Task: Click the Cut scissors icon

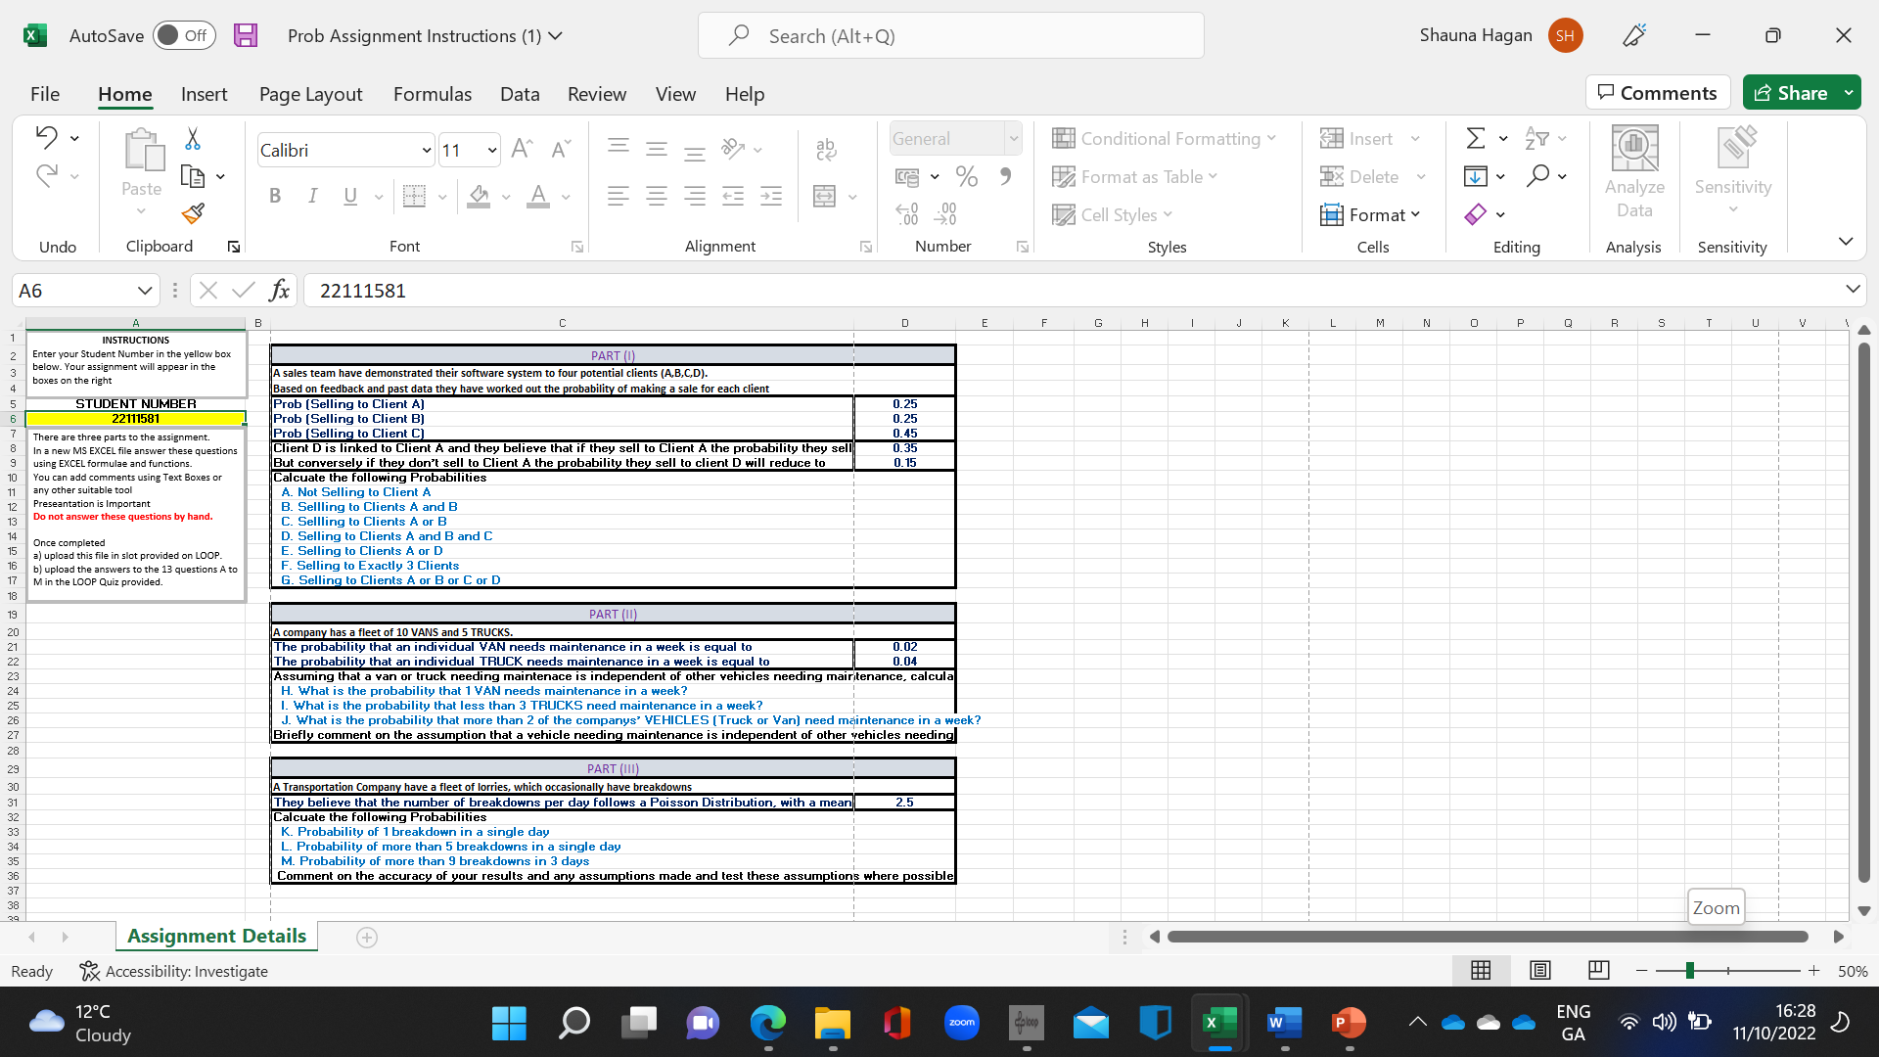Action: pyautogui.click(x=193, y=139)
